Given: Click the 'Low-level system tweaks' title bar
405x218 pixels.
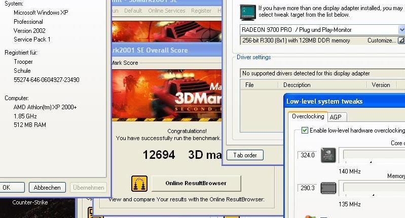Looking at the screenshot, I should 344,101.
